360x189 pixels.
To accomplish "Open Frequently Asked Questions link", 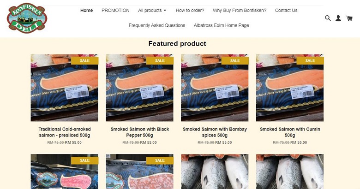I will pos(157,25).
